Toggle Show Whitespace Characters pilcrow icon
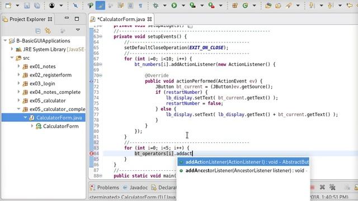This screenshot has height=201, width=358. click(140, 6)
